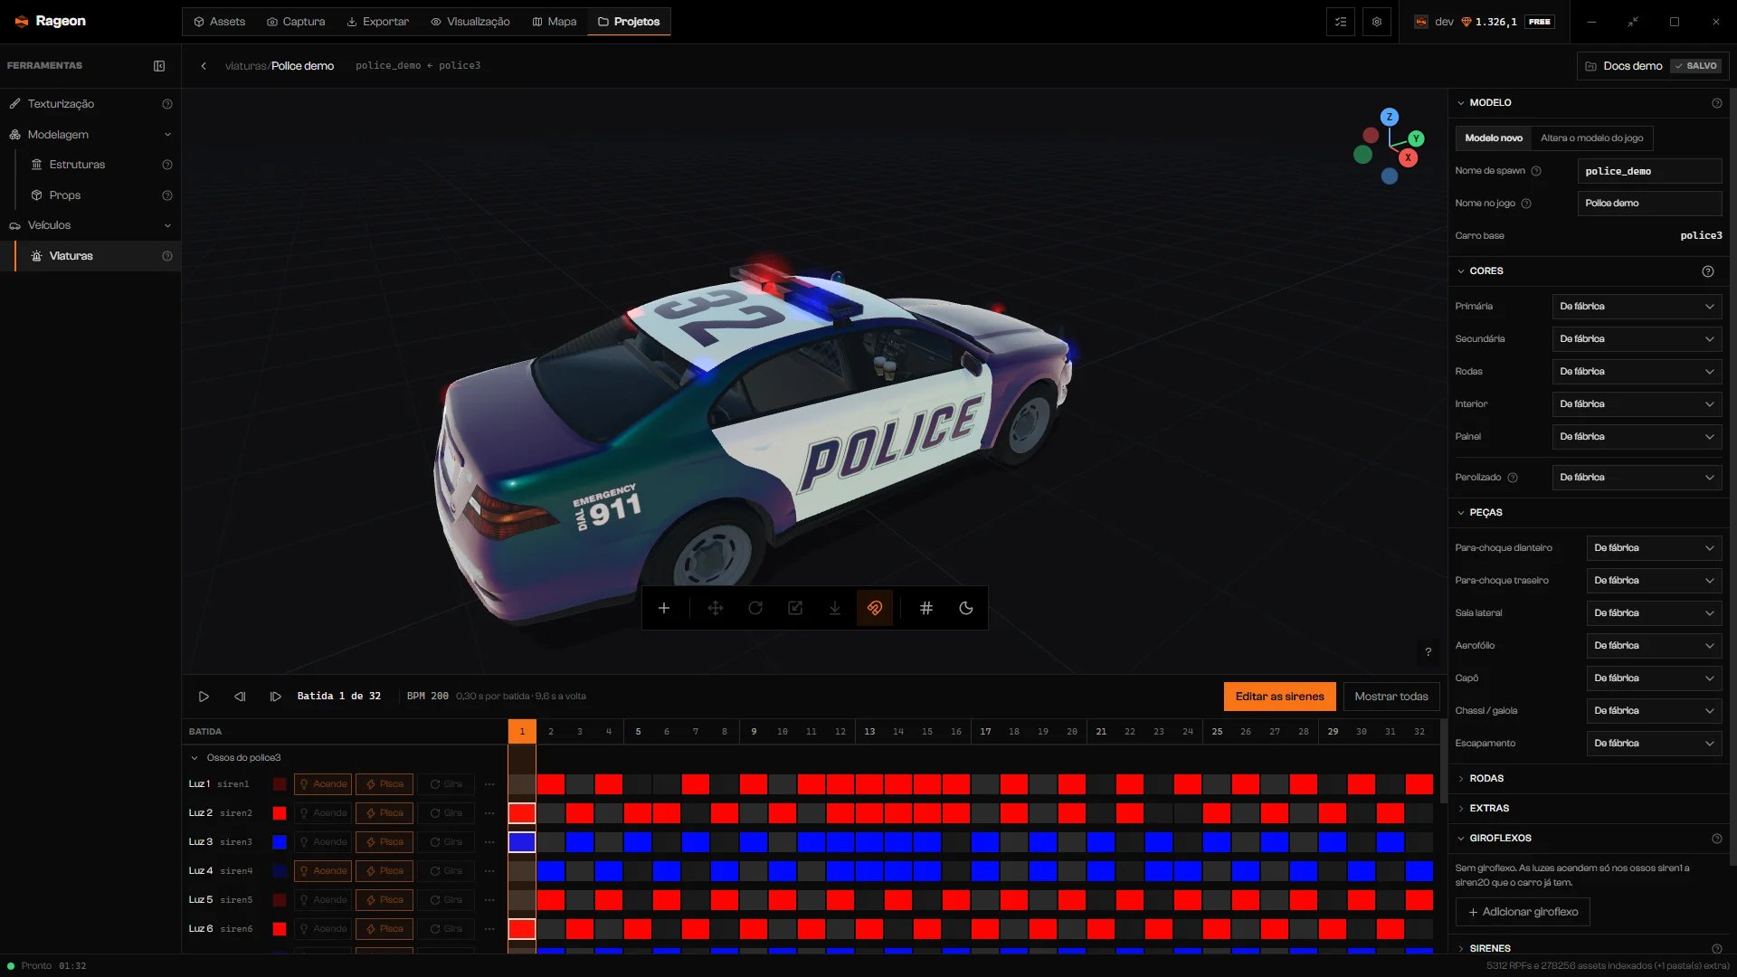Click the drop-to-ground arrow icon in viewport toolbar
The image size is (1737, 977).
pos(835,608)
